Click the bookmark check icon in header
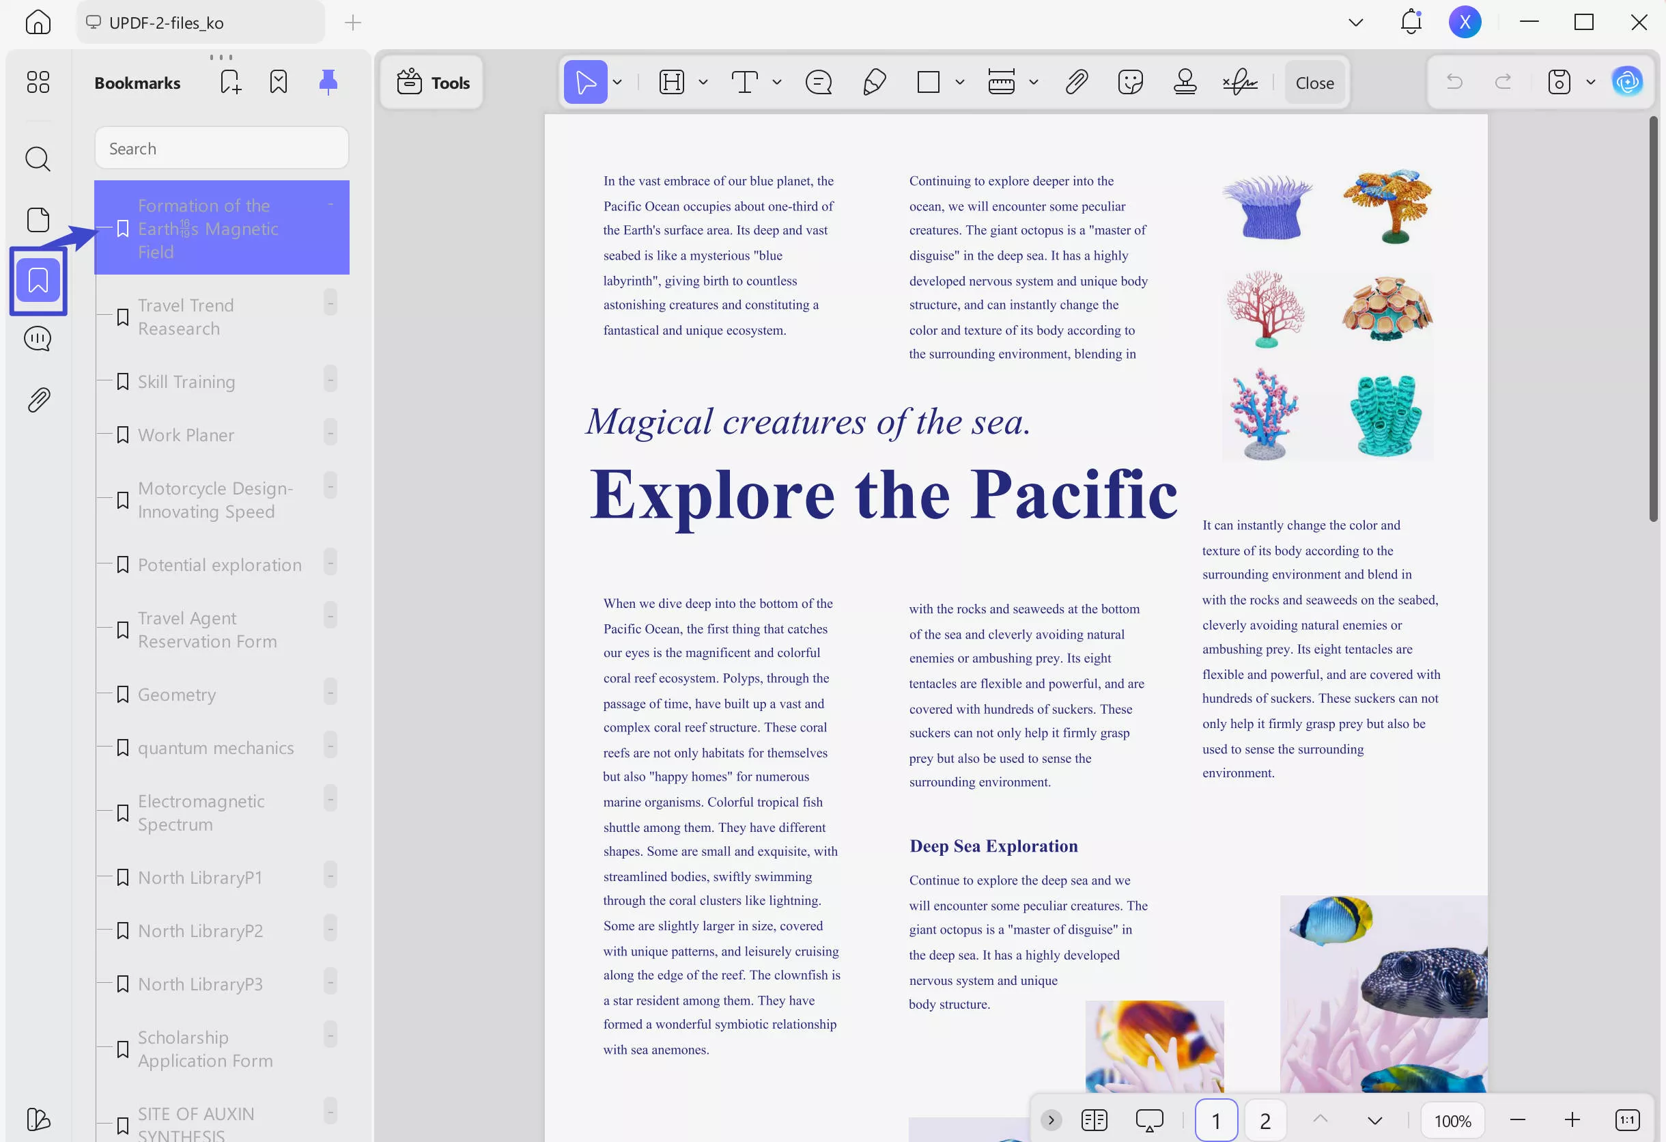The image size is (1666, 1142). click(x=279, y=82)
